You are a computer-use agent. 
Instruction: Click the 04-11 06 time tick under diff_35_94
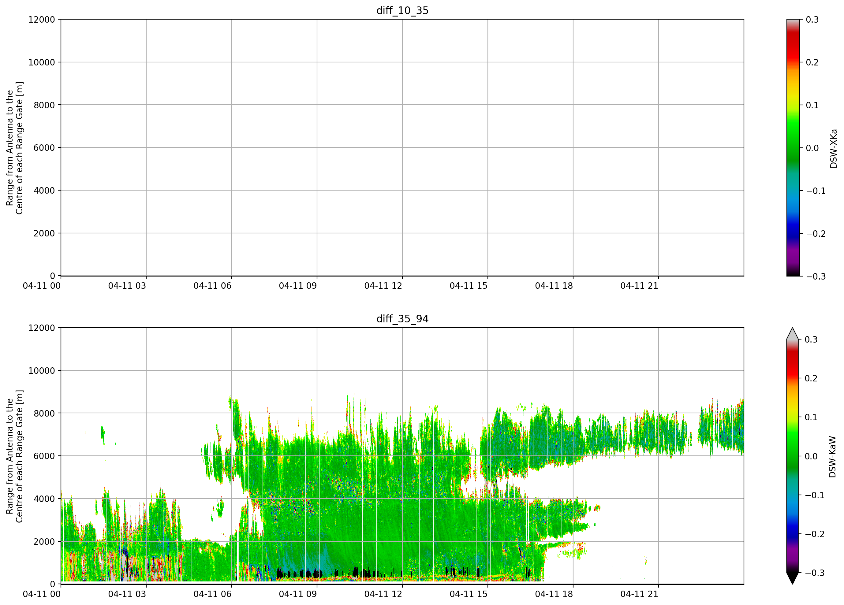click(212, 594)
